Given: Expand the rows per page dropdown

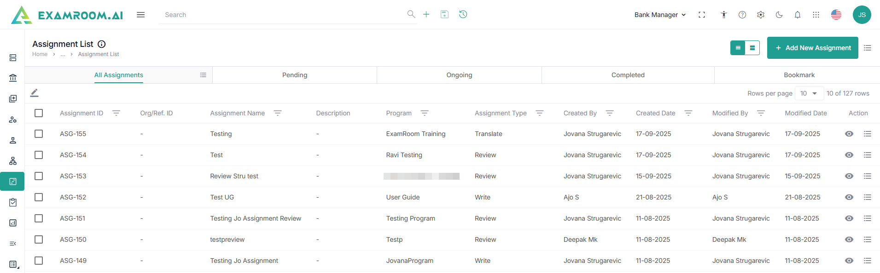Looking at the screenshot, I should pyautogui.click(x=809, y=93).
